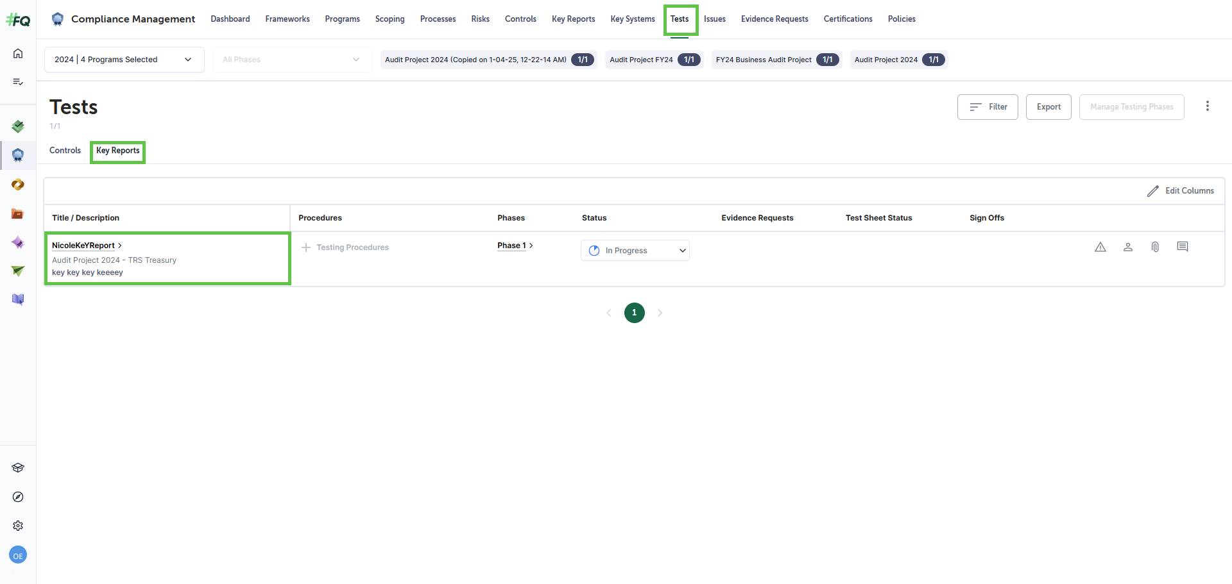Open the comments icon in the row
The width and height of the screenshot is (1232, 584).
coord(1182,247)
